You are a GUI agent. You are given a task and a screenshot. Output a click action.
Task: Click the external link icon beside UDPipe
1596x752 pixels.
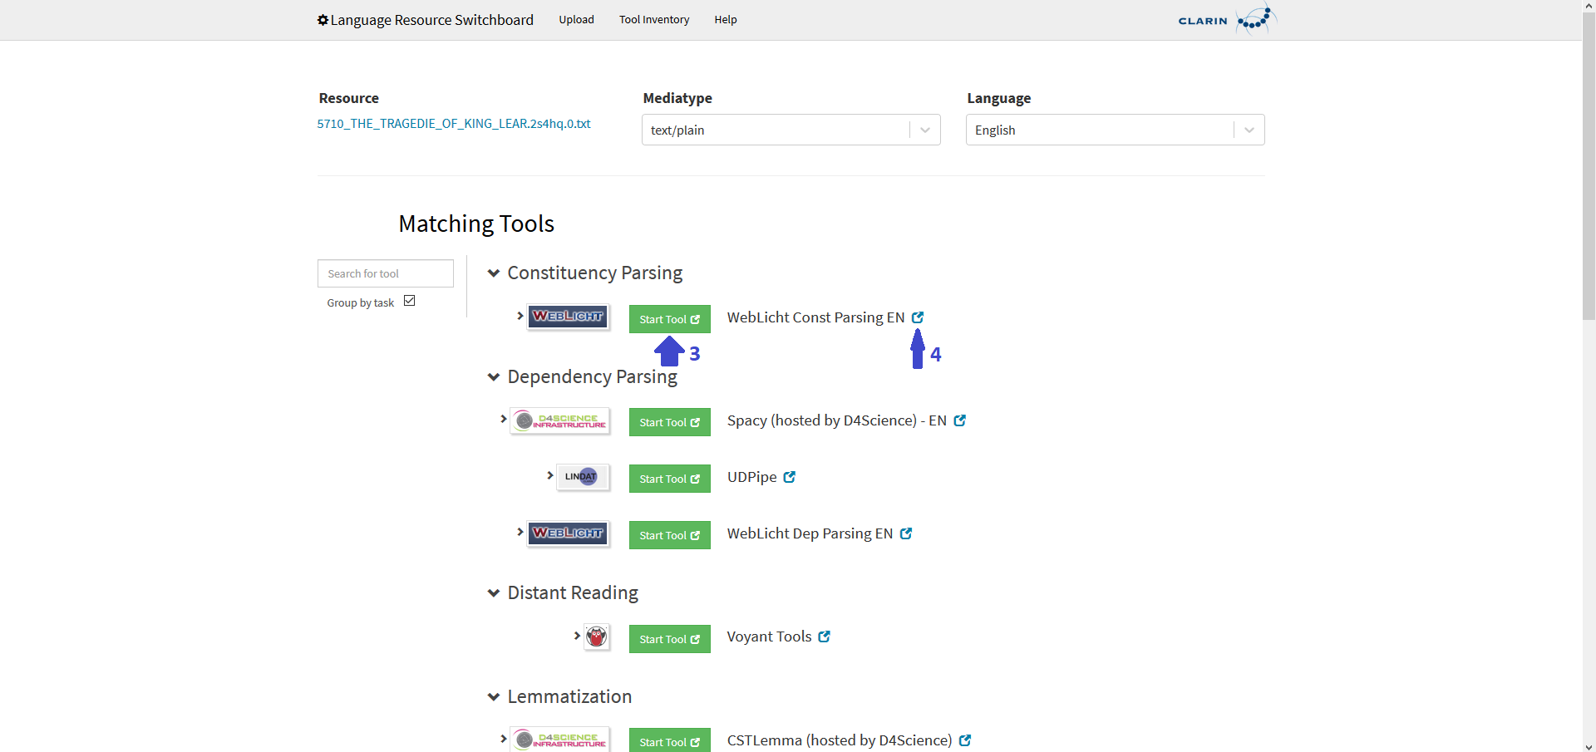[789, 476]
